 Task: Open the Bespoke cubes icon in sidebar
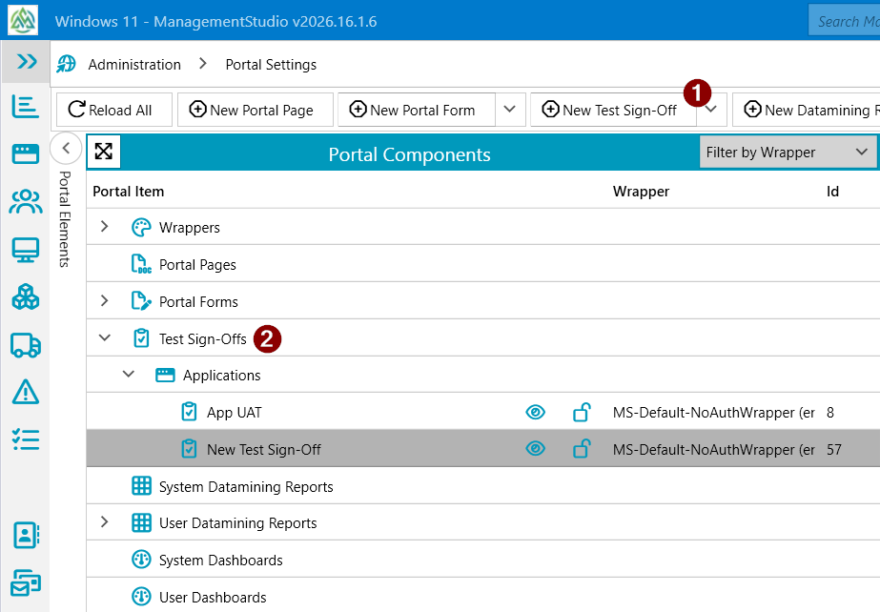(x=25, y=296)
